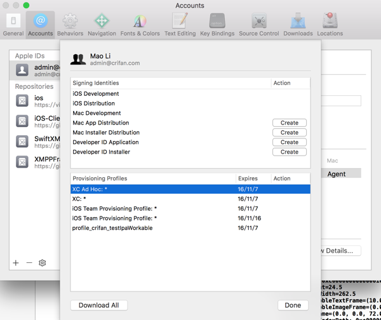Open Text Editing preferences
The image size is (381, 320).
[180, 25]
